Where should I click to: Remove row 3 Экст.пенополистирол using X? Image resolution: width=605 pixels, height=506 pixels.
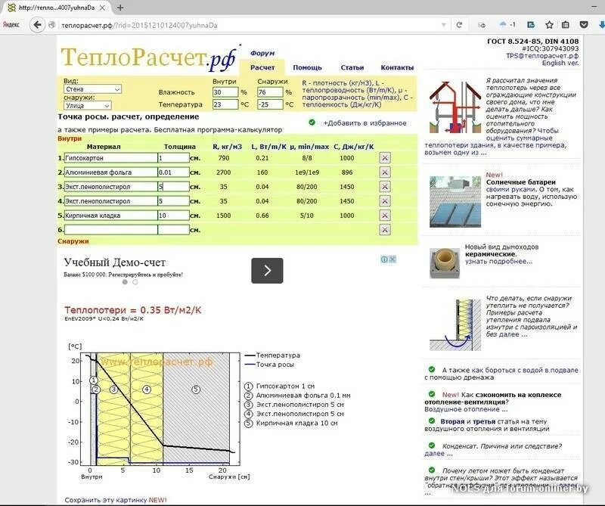pyautogui.click(x=385, y=187)
